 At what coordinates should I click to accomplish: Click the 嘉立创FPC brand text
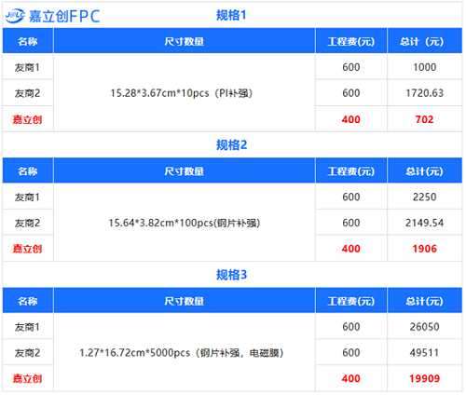pyautogui.click(x=64, y=16)
